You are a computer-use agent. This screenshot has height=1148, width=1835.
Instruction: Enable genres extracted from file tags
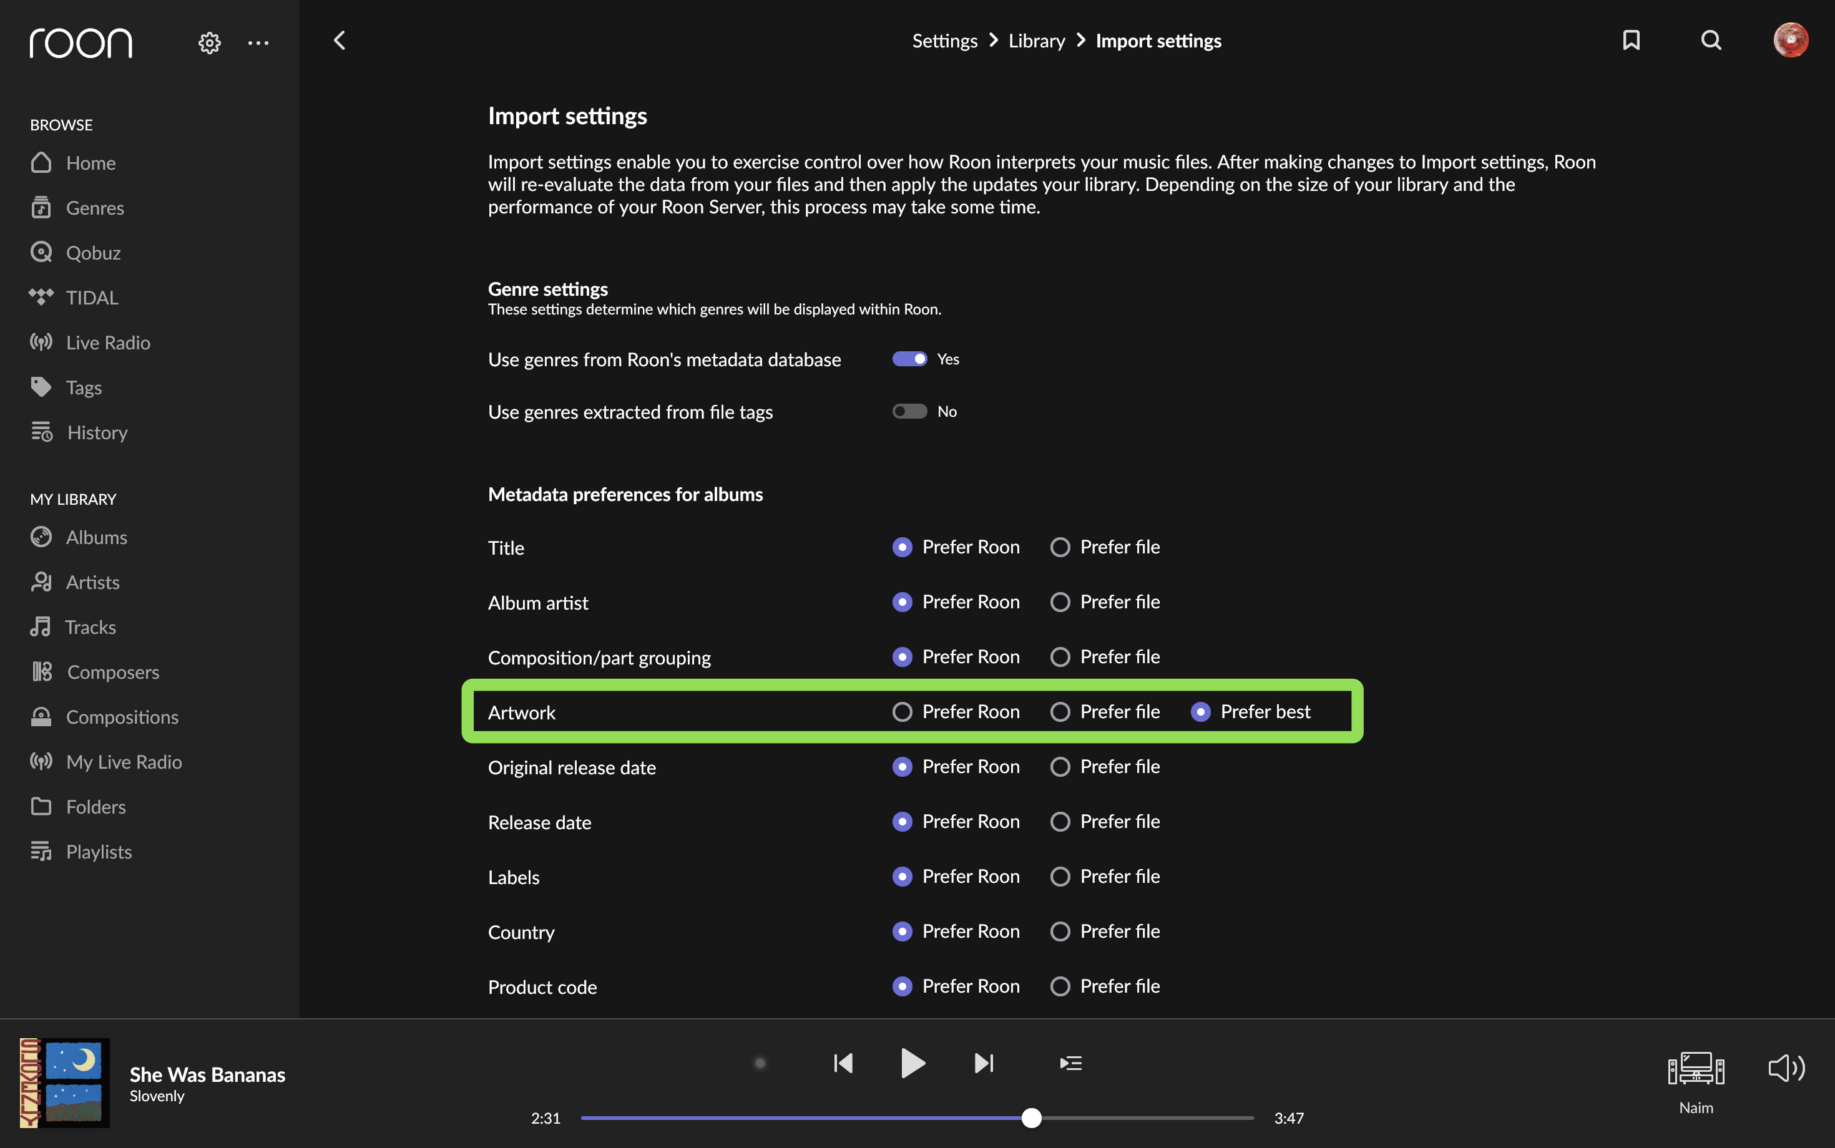click(x=909, y=412)
